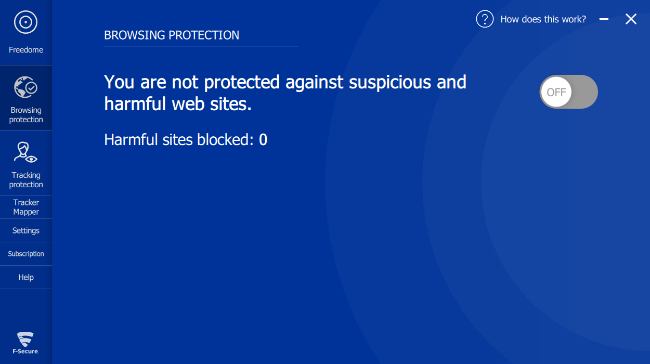Image resolution: width=650 pixels, height=364 pixels.
Task: Click the Freedome circle icon
Action: [25, 22]
